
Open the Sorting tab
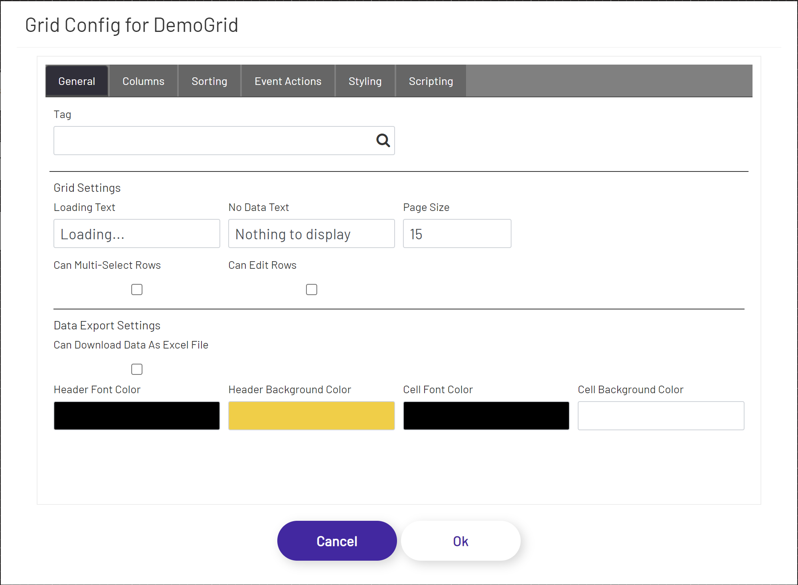pyautogui.click(x=209, y=81)
